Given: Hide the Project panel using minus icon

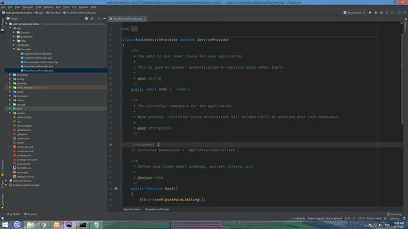Looking at the screenshot, I should pos(105,18).
